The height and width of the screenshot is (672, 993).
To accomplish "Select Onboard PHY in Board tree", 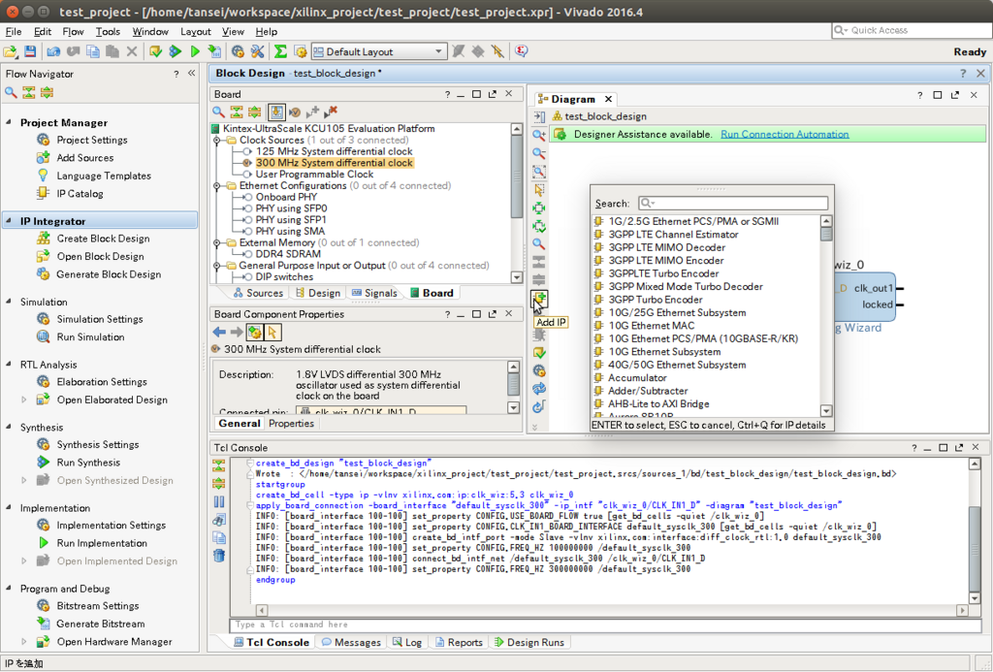I will [x=286, y=197].
